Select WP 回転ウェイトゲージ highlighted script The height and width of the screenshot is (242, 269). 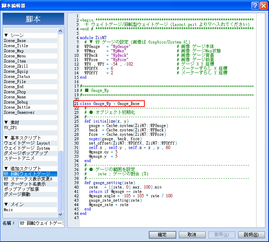click(30, 174)
